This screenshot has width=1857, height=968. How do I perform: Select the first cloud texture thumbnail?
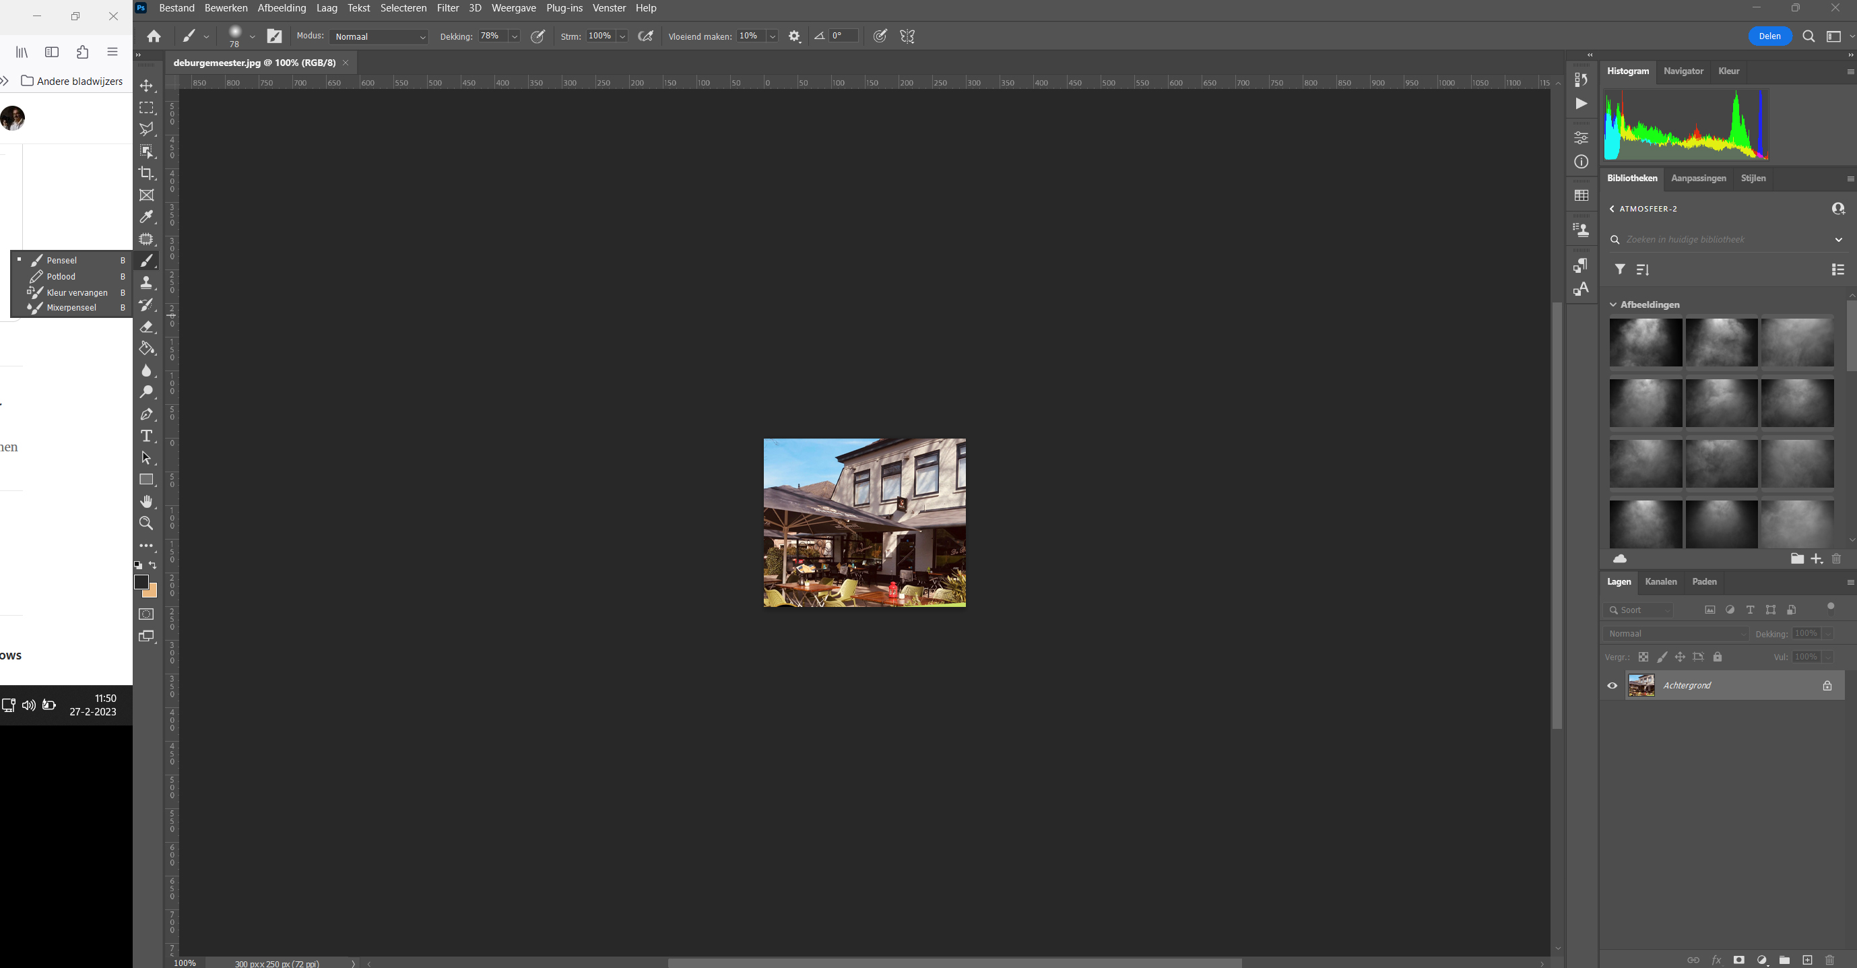tap(1646, 343)
